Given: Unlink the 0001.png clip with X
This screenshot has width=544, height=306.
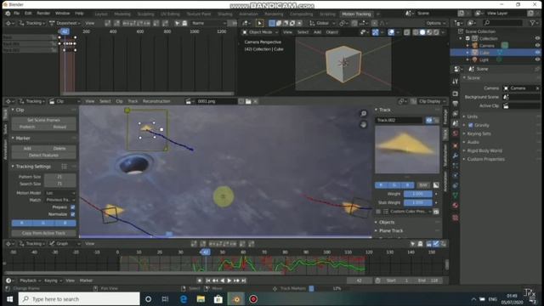Looking at the screenshot, I should coord(255,101).
